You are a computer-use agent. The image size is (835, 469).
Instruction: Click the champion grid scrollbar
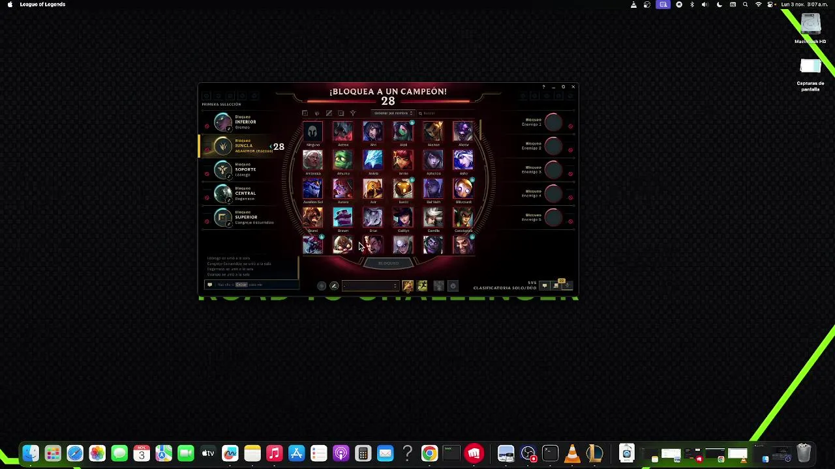481,130
